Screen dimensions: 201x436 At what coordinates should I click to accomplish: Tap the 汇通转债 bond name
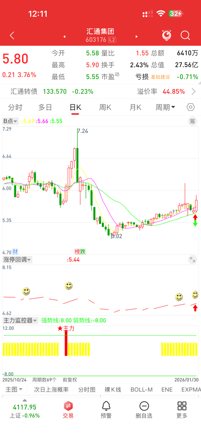tap(24, 91)
